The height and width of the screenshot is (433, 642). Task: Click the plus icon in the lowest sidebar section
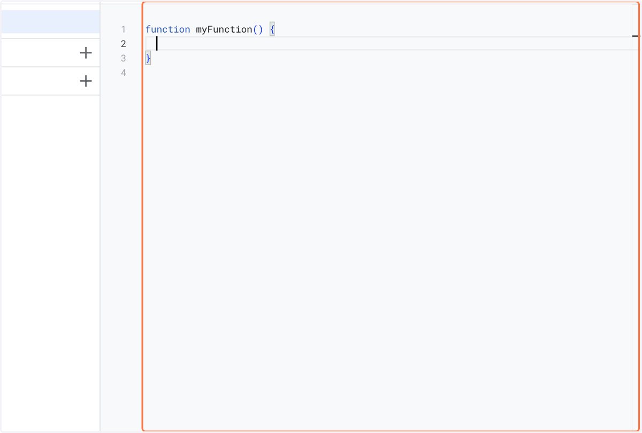[x=86, y=81]
